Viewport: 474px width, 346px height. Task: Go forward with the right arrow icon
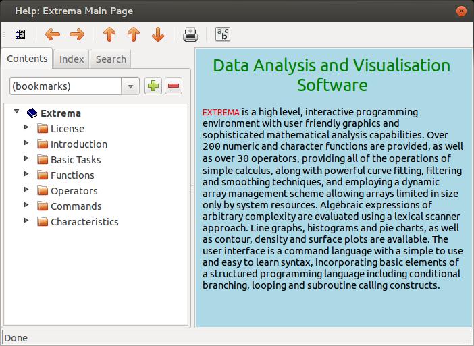76,34
